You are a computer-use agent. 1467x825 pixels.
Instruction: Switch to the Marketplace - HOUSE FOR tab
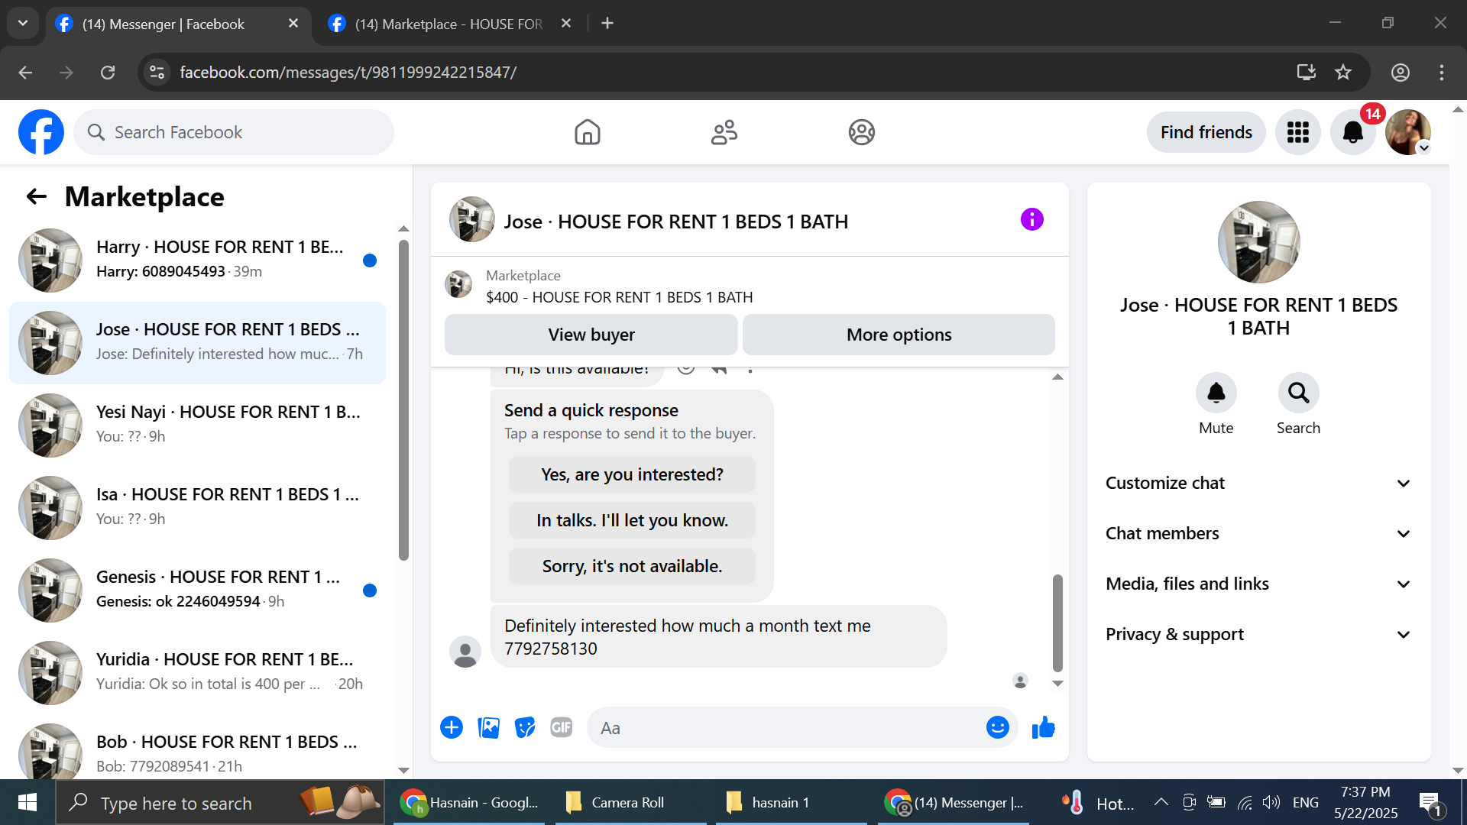(451, 24)
